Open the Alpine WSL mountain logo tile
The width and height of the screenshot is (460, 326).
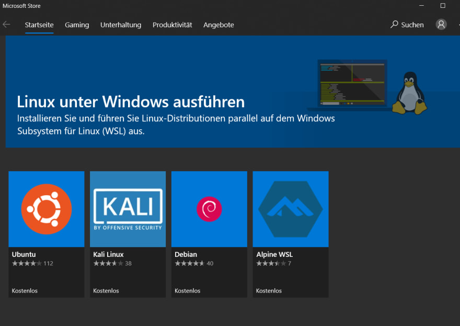(291, 209)
